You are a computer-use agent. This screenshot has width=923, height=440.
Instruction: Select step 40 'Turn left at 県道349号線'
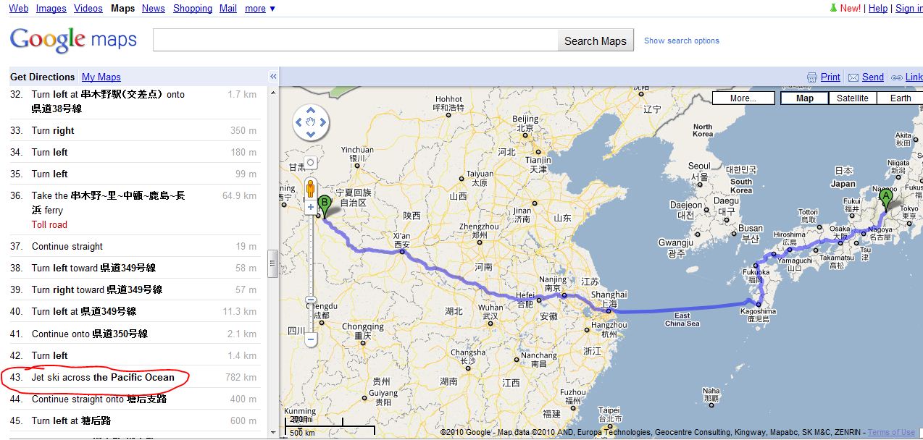(x=133, y=312)
